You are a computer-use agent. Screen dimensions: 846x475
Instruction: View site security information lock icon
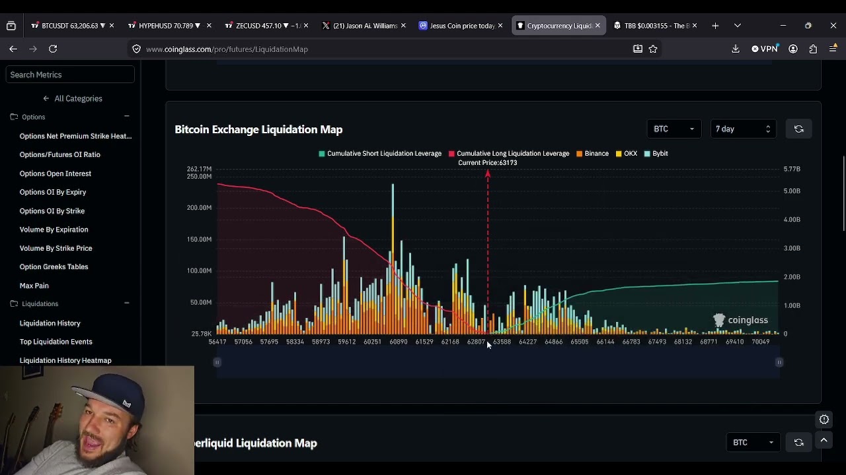click(x=136, y=49)
